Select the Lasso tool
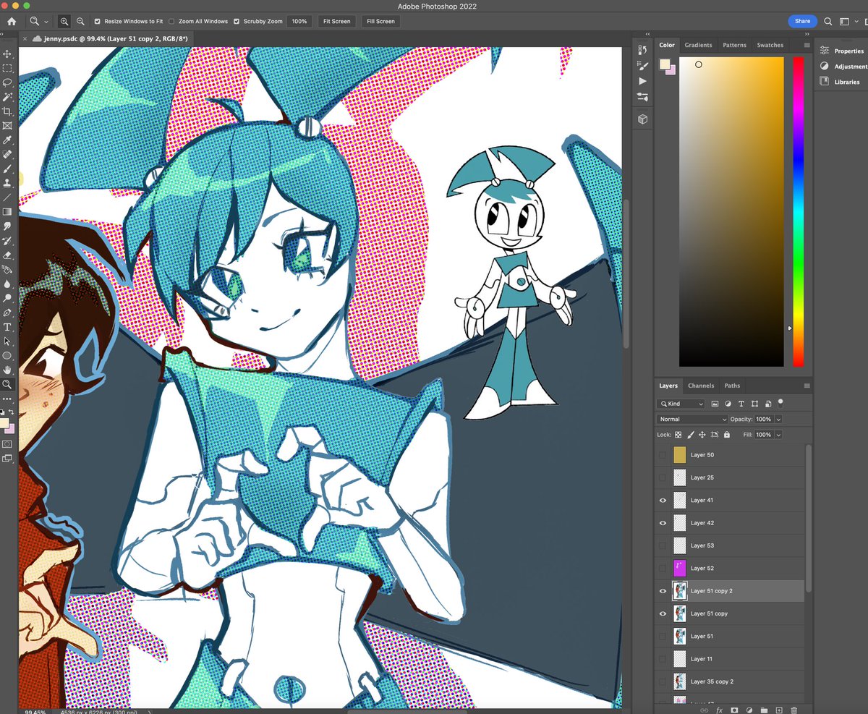The image size is (868, 714). [x=7, y=82]
